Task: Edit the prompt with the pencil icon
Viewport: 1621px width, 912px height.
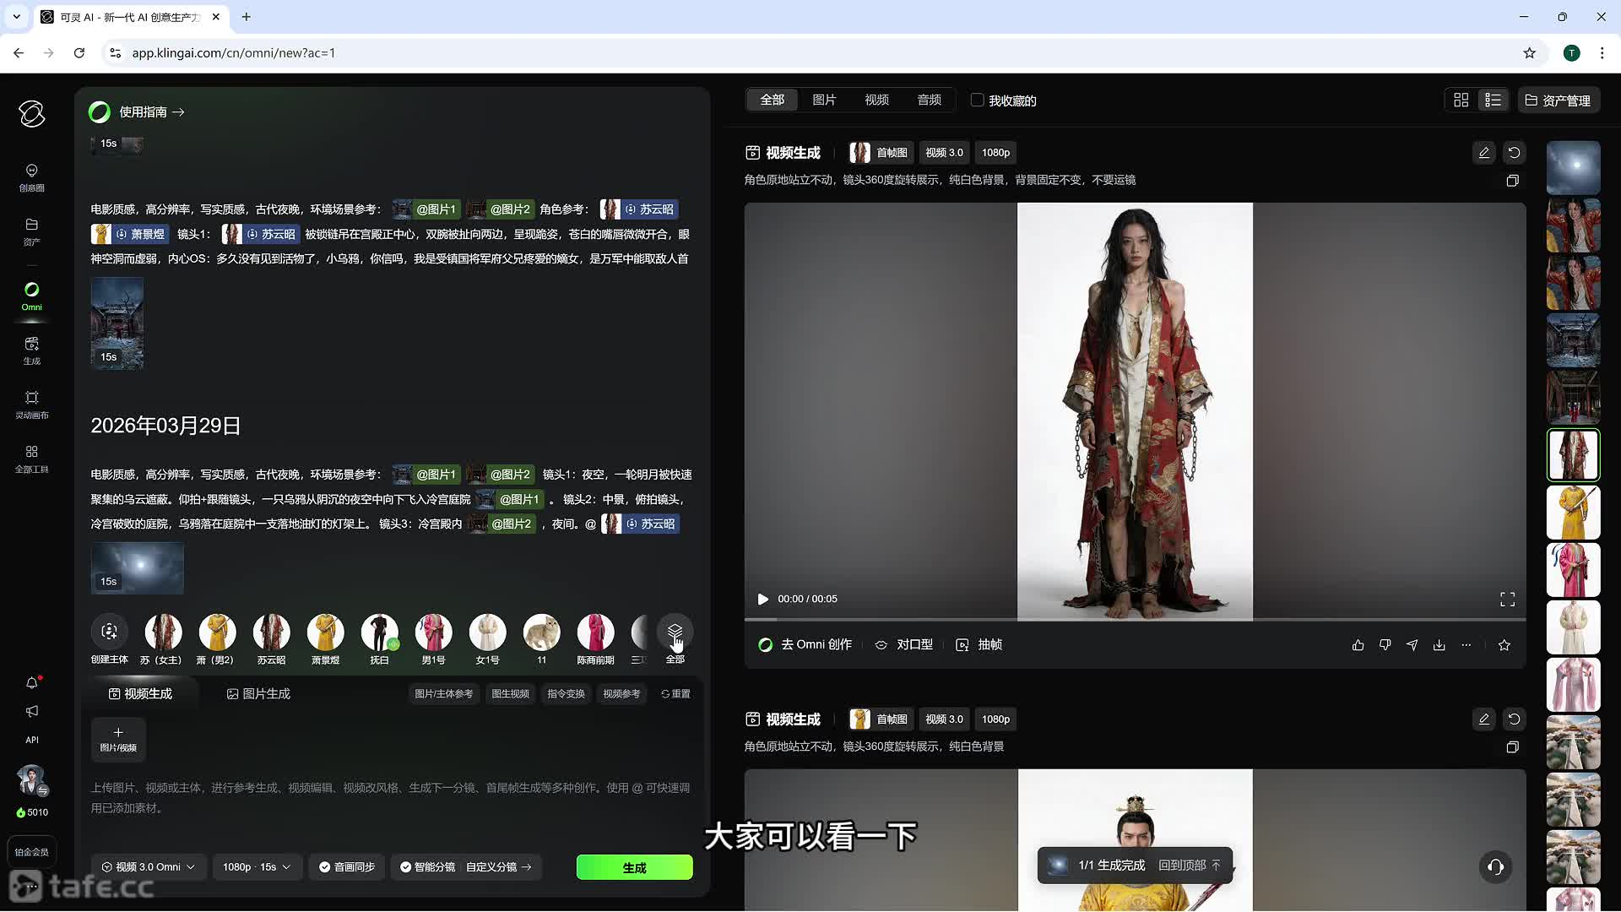Action: pyautogui.click(x=1483, y=153)
